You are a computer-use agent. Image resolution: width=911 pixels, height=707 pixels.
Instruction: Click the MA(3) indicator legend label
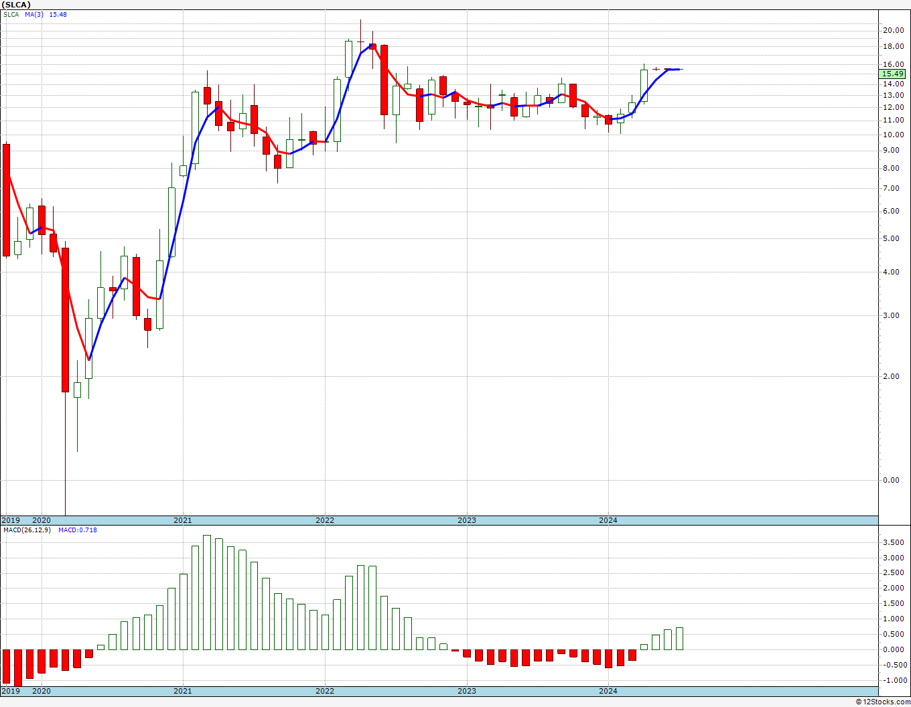[x=34, y=15]
